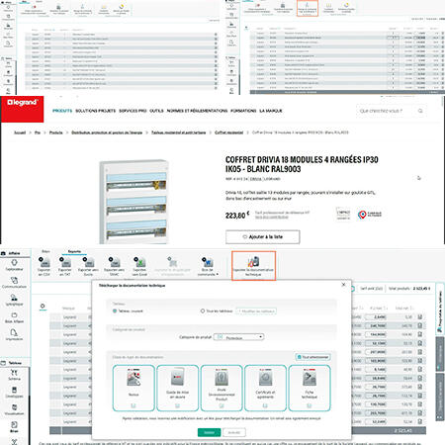Open Visualisation in the Tableau sidebar
Image resolution: width=445 pixels, height=445 pixels.
[14, 409]
